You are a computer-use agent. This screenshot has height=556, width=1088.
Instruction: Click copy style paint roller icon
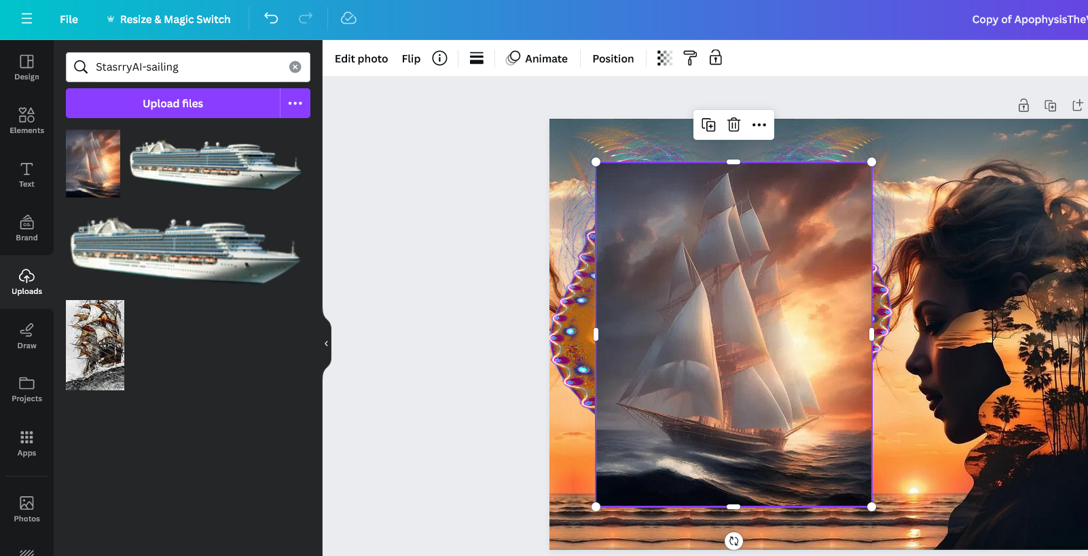tap(690, 58)
